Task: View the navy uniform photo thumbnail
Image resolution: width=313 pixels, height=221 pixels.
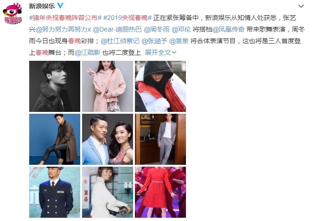Action: tap(55, 192)
